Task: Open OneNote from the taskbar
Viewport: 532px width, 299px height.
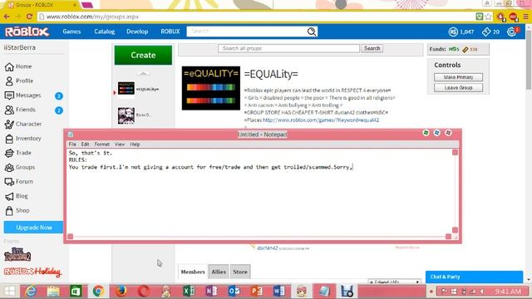Action: (211, 292)
